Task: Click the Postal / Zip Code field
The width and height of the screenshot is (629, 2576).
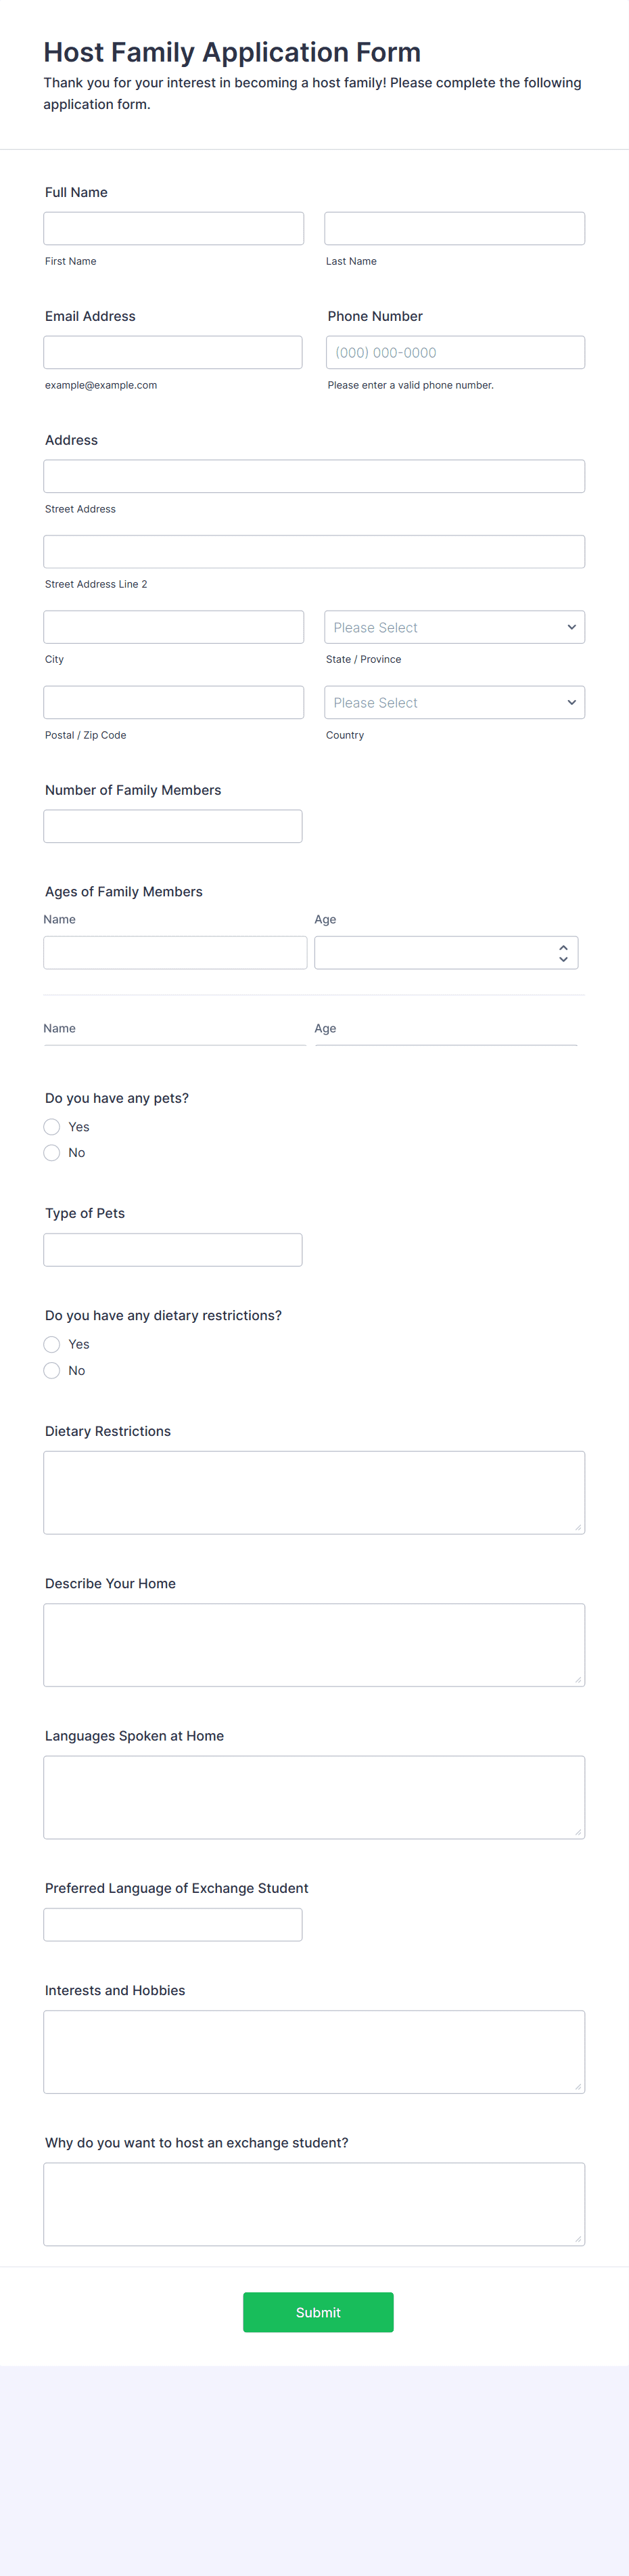Action: [x=174, y=702]
